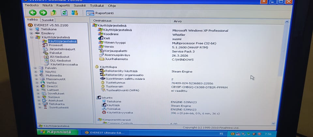Click the Asetukset icon in tree
Screen dimensions: 313x137
(45, 100)
